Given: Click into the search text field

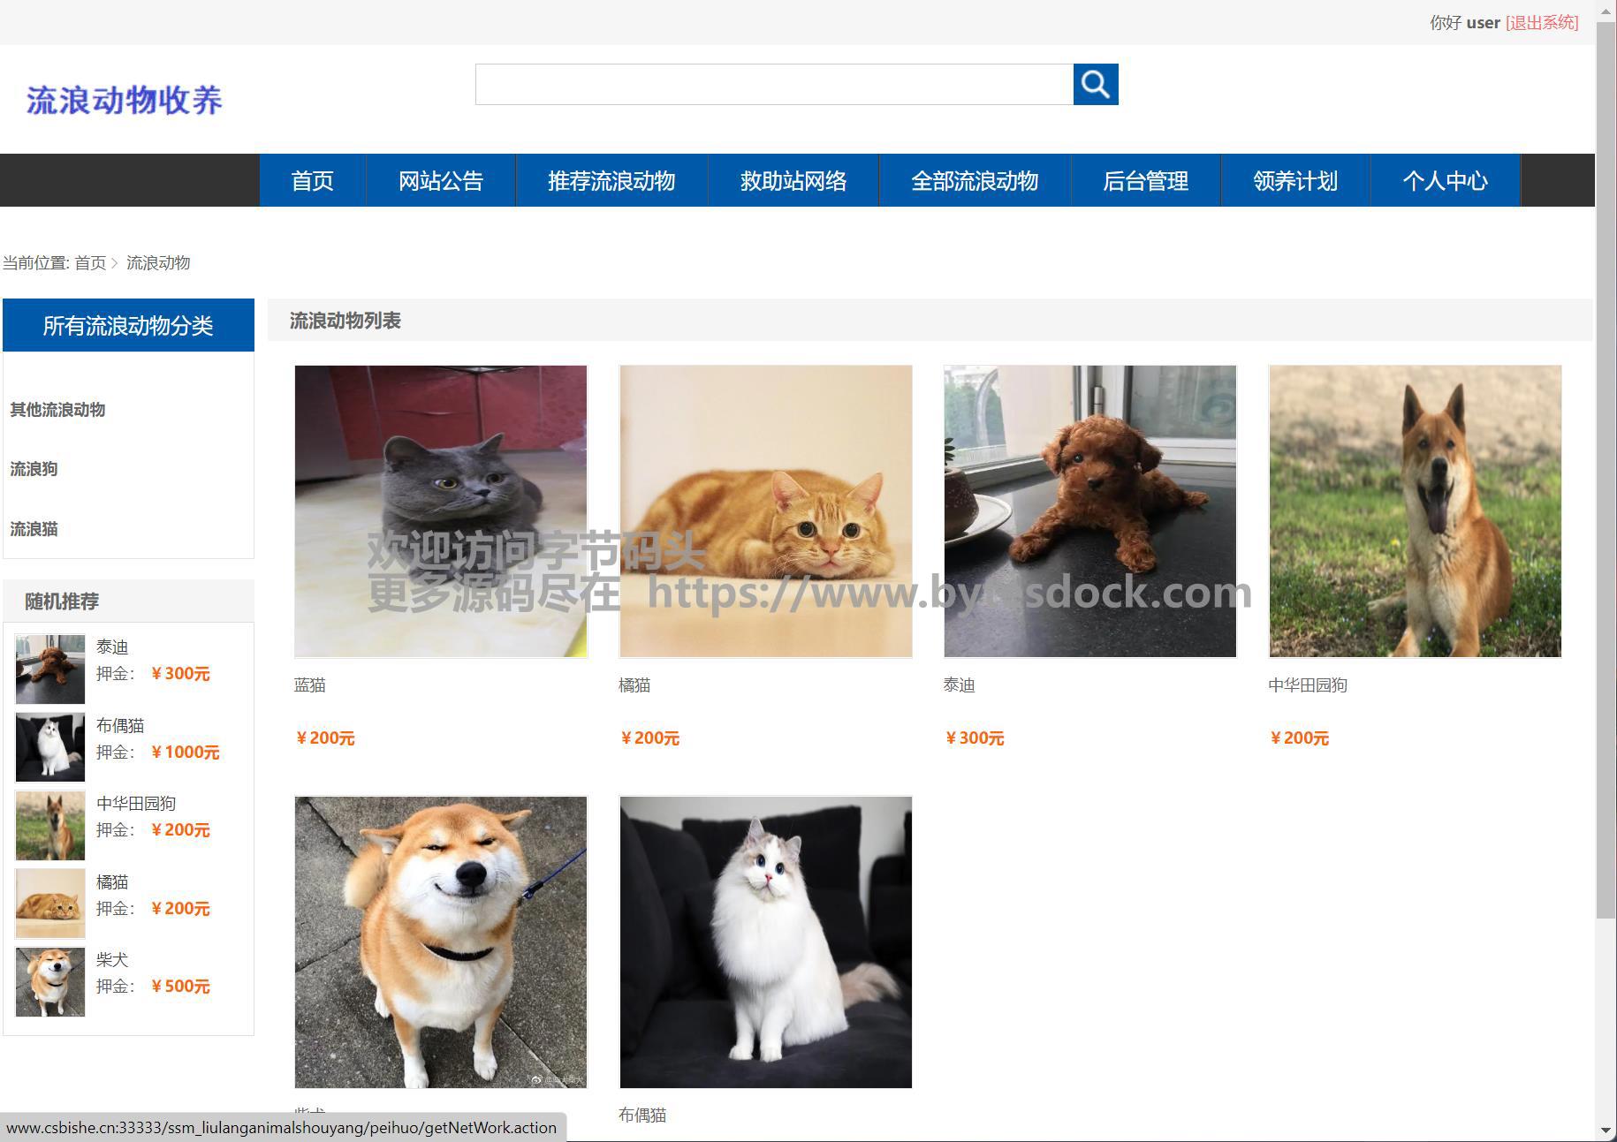Looking at the screenshot, I should pyautogui.click(x=774, y=84).
